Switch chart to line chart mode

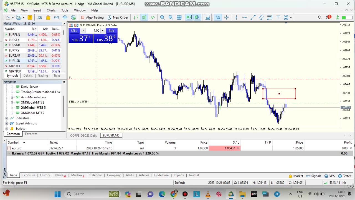pyautogui.click(x=153, y=17)
